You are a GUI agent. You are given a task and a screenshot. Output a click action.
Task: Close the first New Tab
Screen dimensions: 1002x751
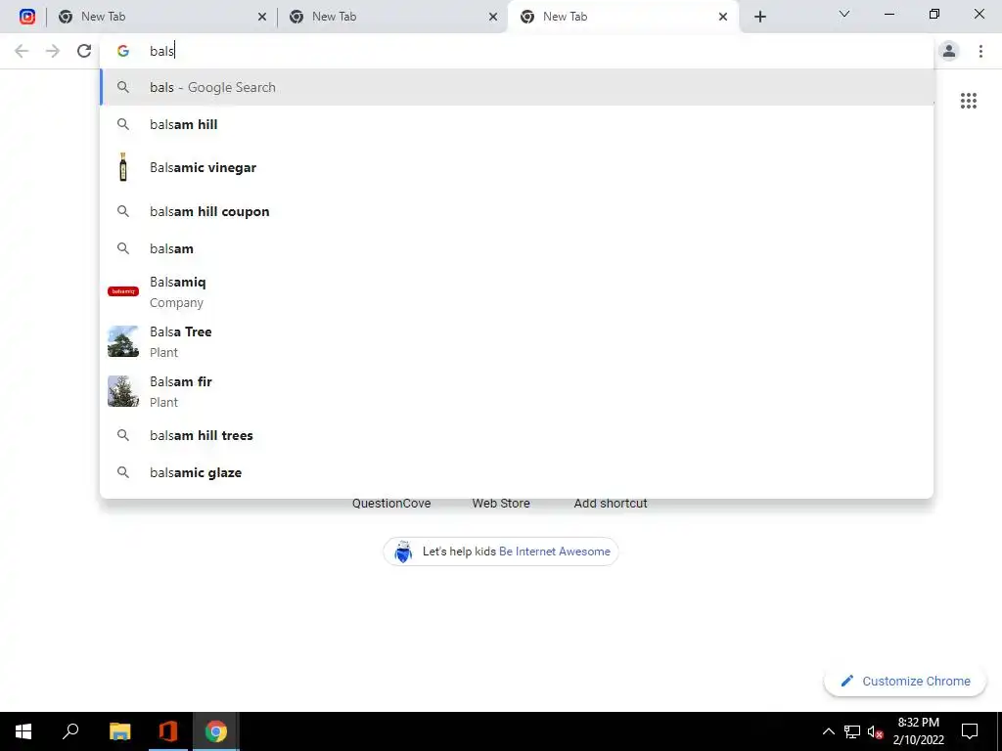coord(262,18)
